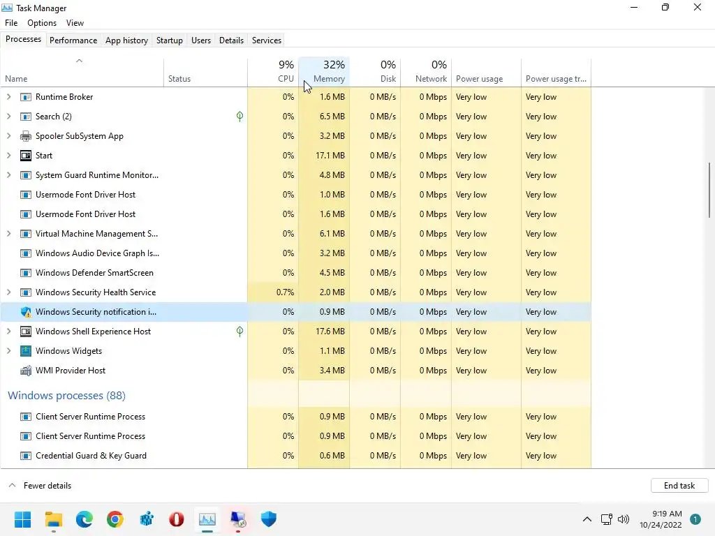Open File Explorer from the taskbar
The width and height of the screenshot is (715, 536).
tap(53, 519)
